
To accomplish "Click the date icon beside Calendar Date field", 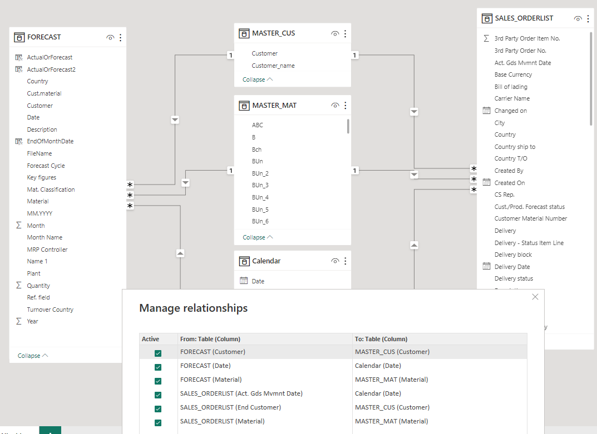I will point(244,281).
